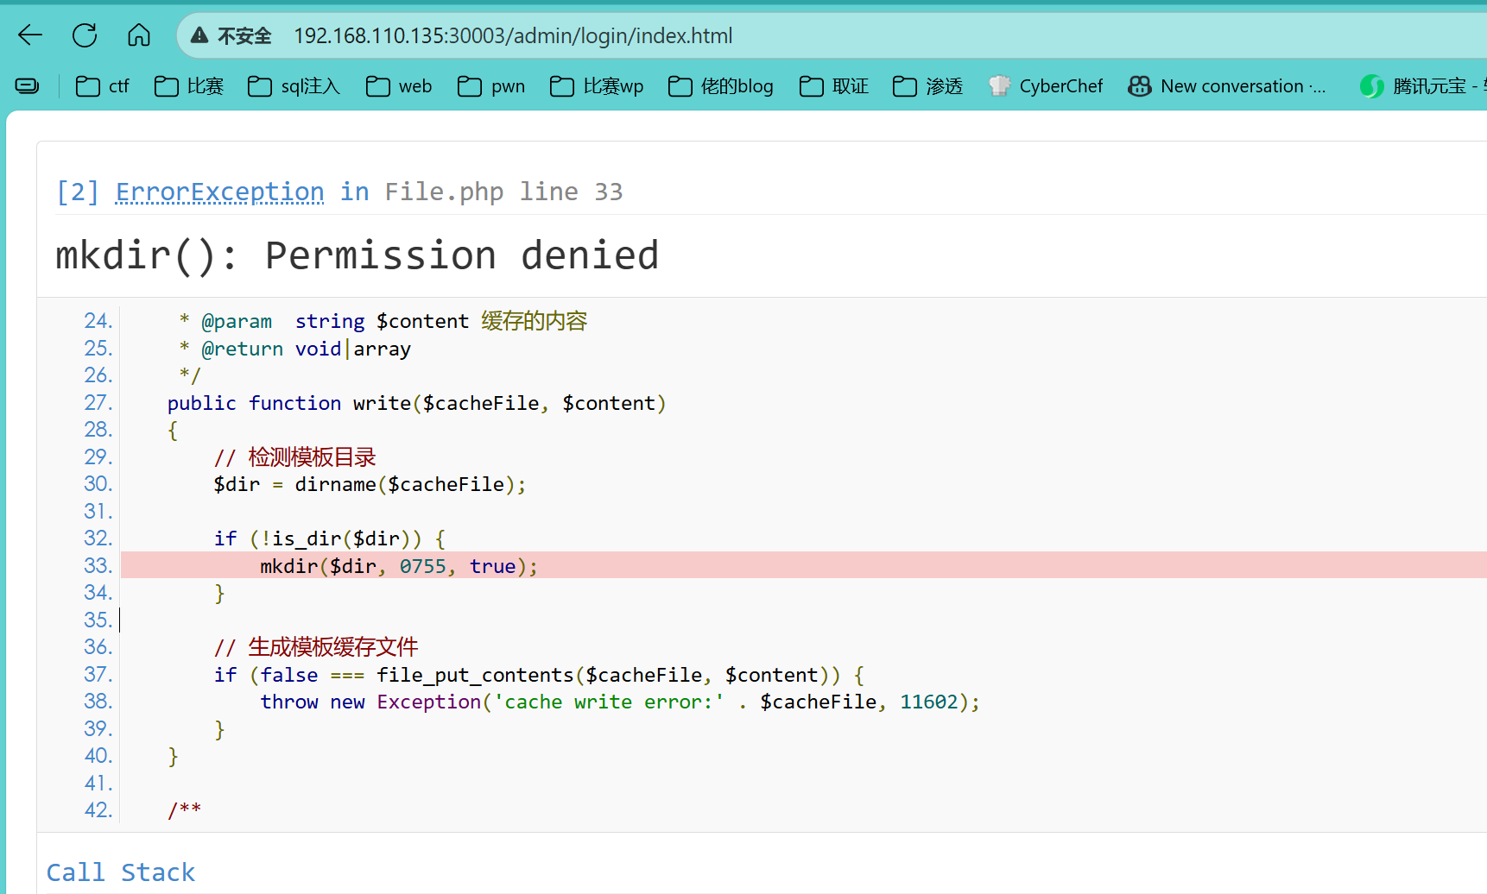Open the sql注入 bookmark folder
1487x894 pixels.
pyautogui.click(x=294, y=86)
